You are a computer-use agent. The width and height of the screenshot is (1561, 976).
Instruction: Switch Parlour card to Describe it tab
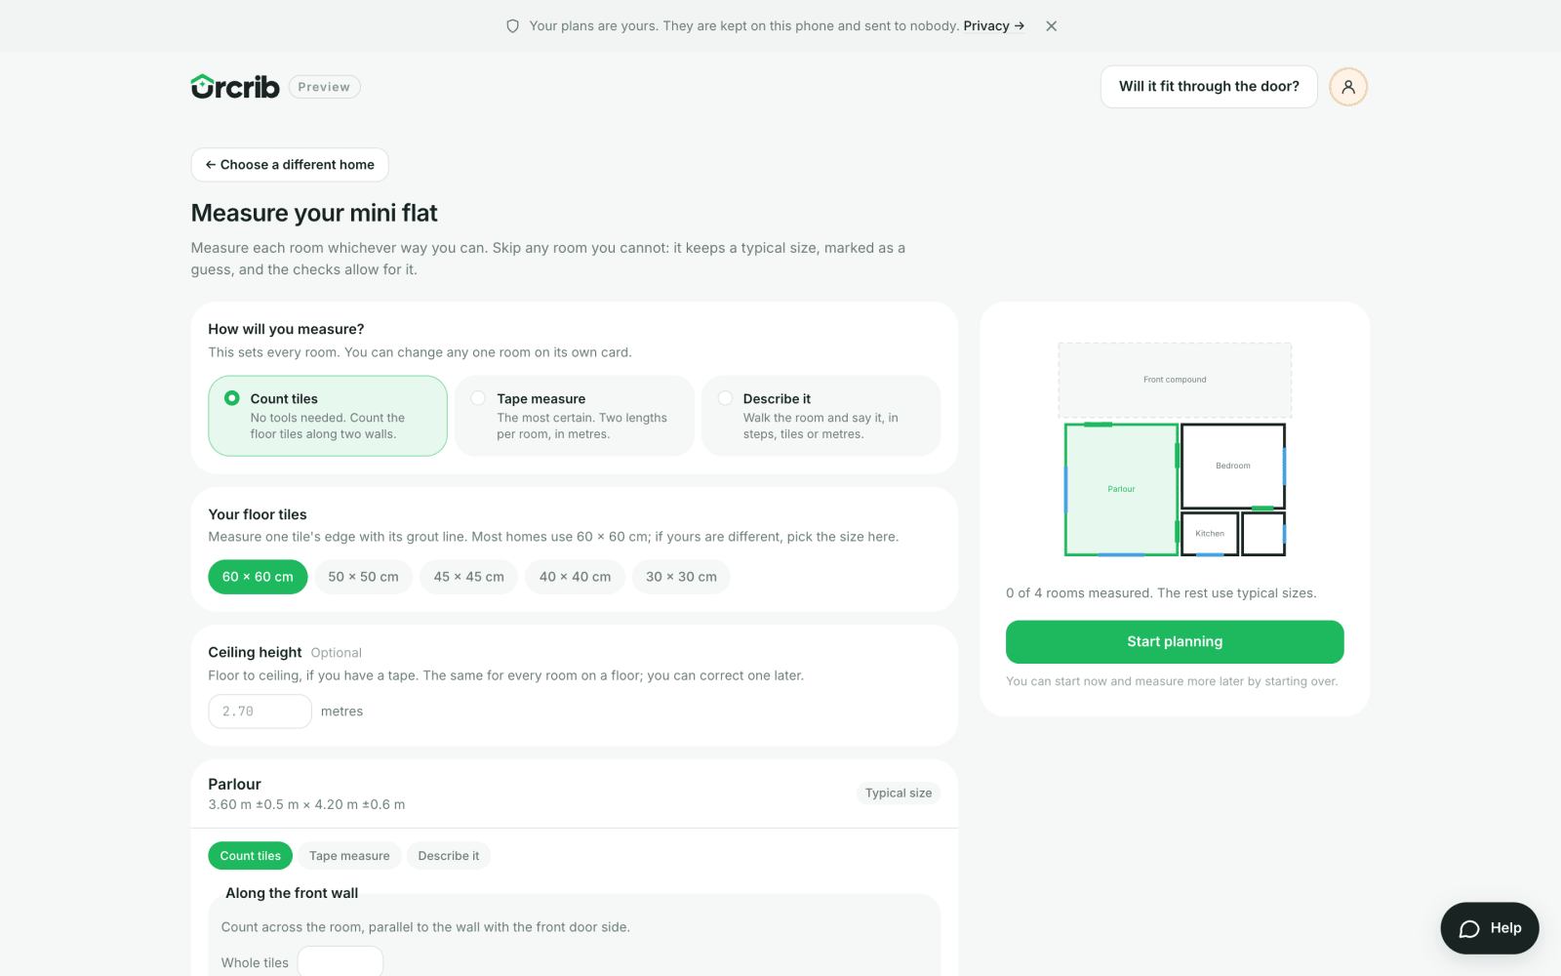(449, 856)
